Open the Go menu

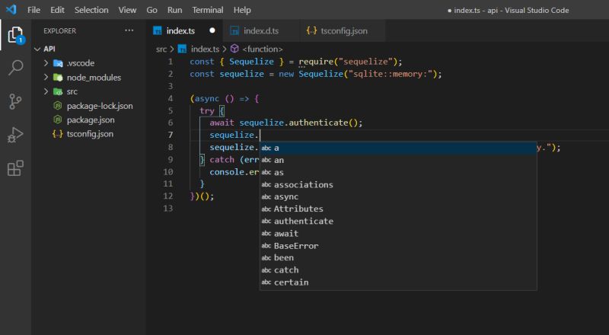[151, 10]
